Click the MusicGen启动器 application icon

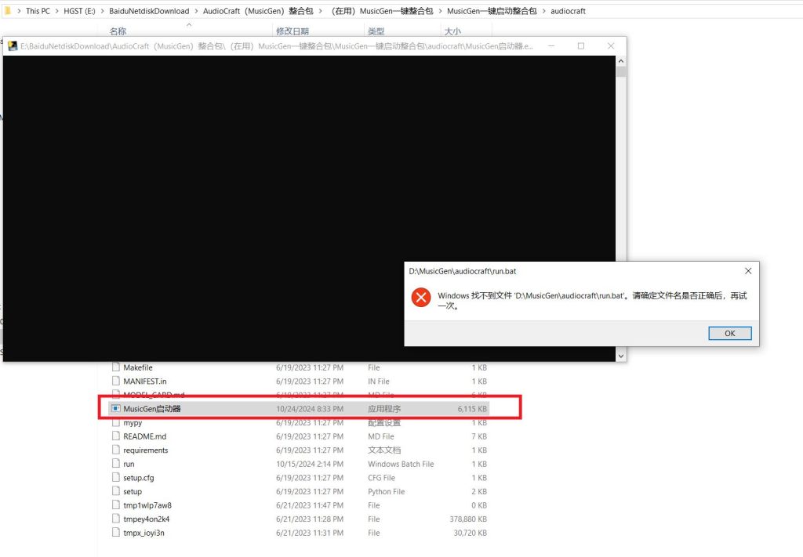pyautogui.click(x=116, y=408)
